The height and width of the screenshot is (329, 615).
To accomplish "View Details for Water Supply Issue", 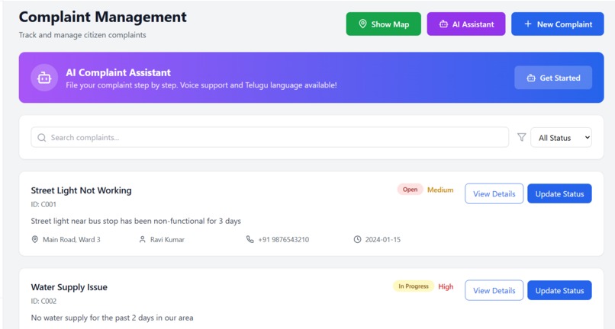I will 494,290.
